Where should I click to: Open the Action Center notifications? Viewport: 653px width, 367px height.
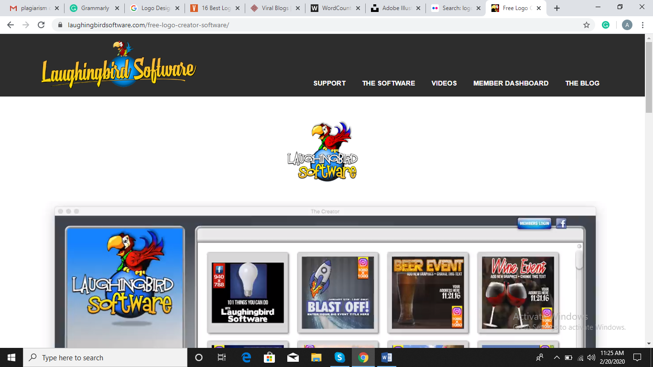tap(637, 357)
